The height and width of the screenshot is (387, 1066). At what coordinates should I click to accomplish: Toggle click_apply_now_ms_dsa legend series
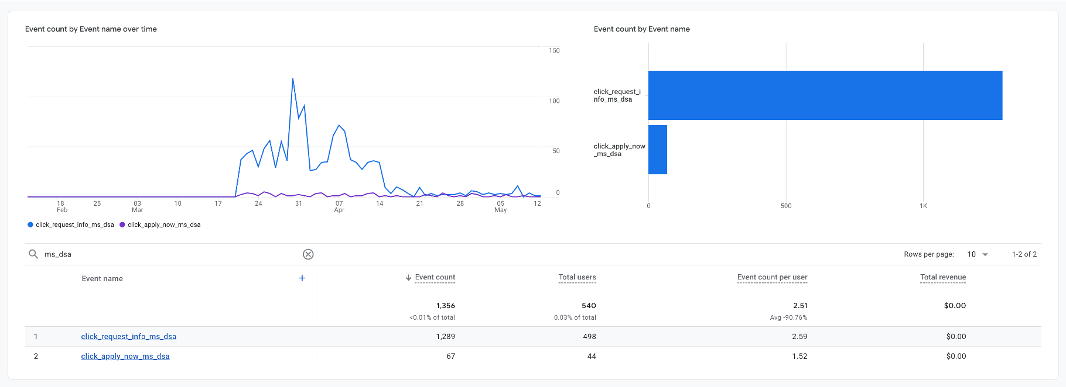(x=164, y=225)
